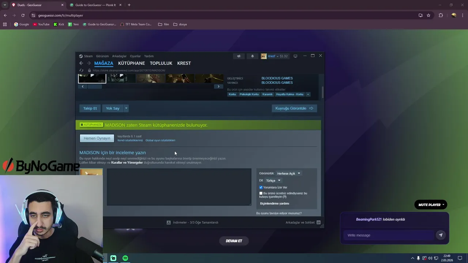The width and height of the screenshot is (468, 263).
Task: Open Chrome apps grid in bookmarks bar
Action: coord(5,24)
